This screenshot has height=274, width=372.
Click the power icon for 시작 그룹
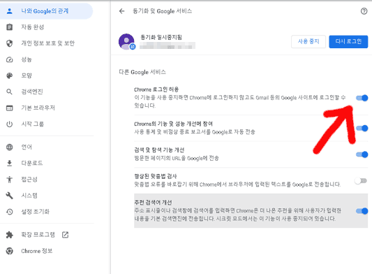(x=10, y=124)
